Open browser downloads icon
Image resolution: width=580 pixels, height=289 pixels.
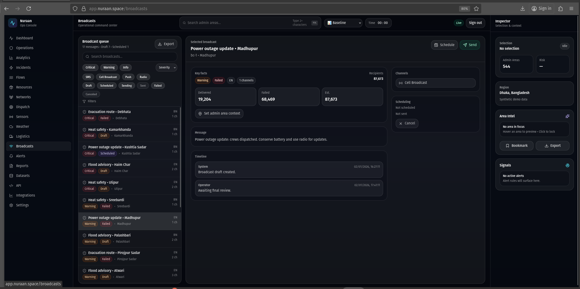(522, 9)
